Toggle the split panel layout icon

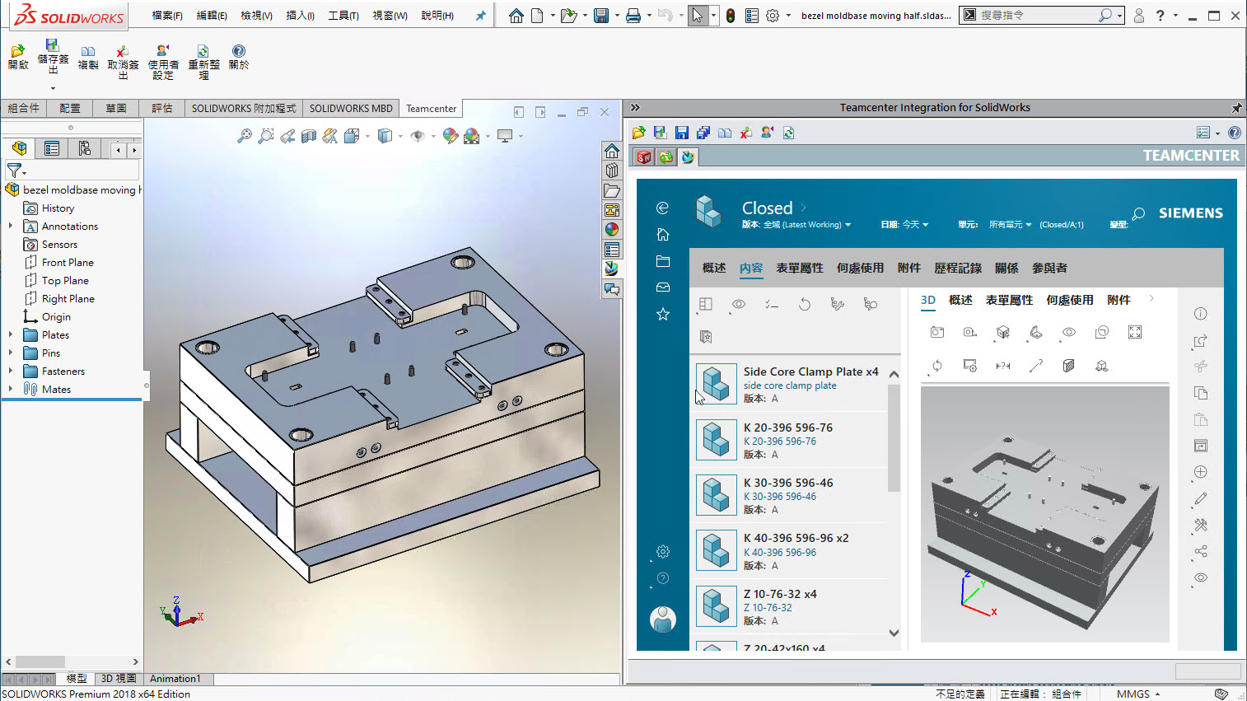705,304
